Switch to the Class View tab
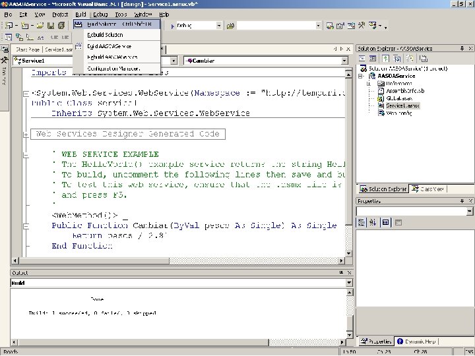This screenshot has height=356, width=475. click(427, 189)
